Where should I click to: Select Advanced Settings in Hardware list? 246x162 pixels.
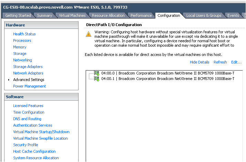tap(29, 80)
